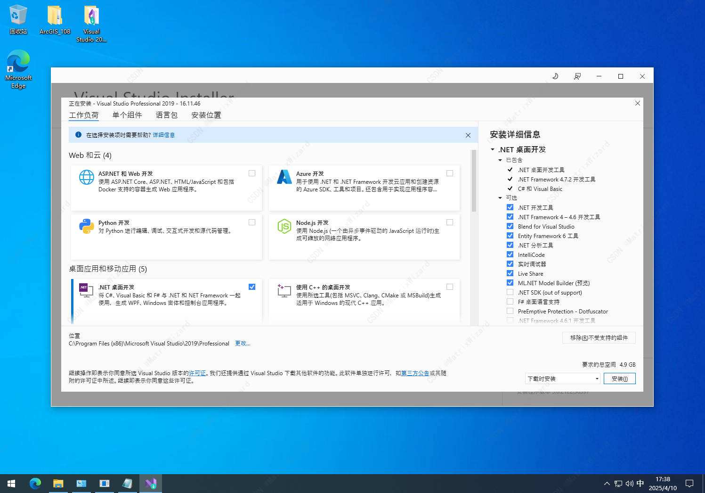Screen dimensions: 705x493
Task: Click the info icon in help banner
Action: 79,135
